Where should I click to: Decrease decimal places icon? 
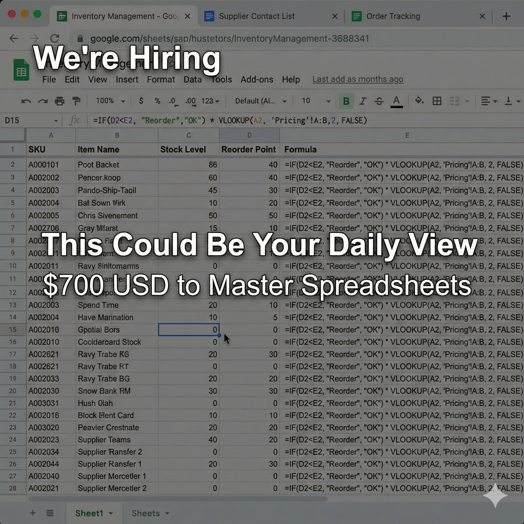(173, 102)
